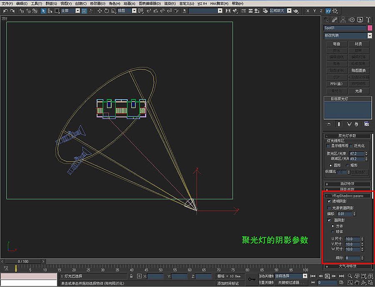This screenshot has height=287, width=375.
Task: Click the Configure Modifier Sets icon
Action: click(x=367, y=124)
